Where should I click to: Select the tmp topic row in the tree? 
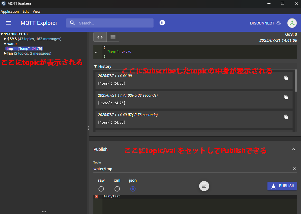click(24, 49)
